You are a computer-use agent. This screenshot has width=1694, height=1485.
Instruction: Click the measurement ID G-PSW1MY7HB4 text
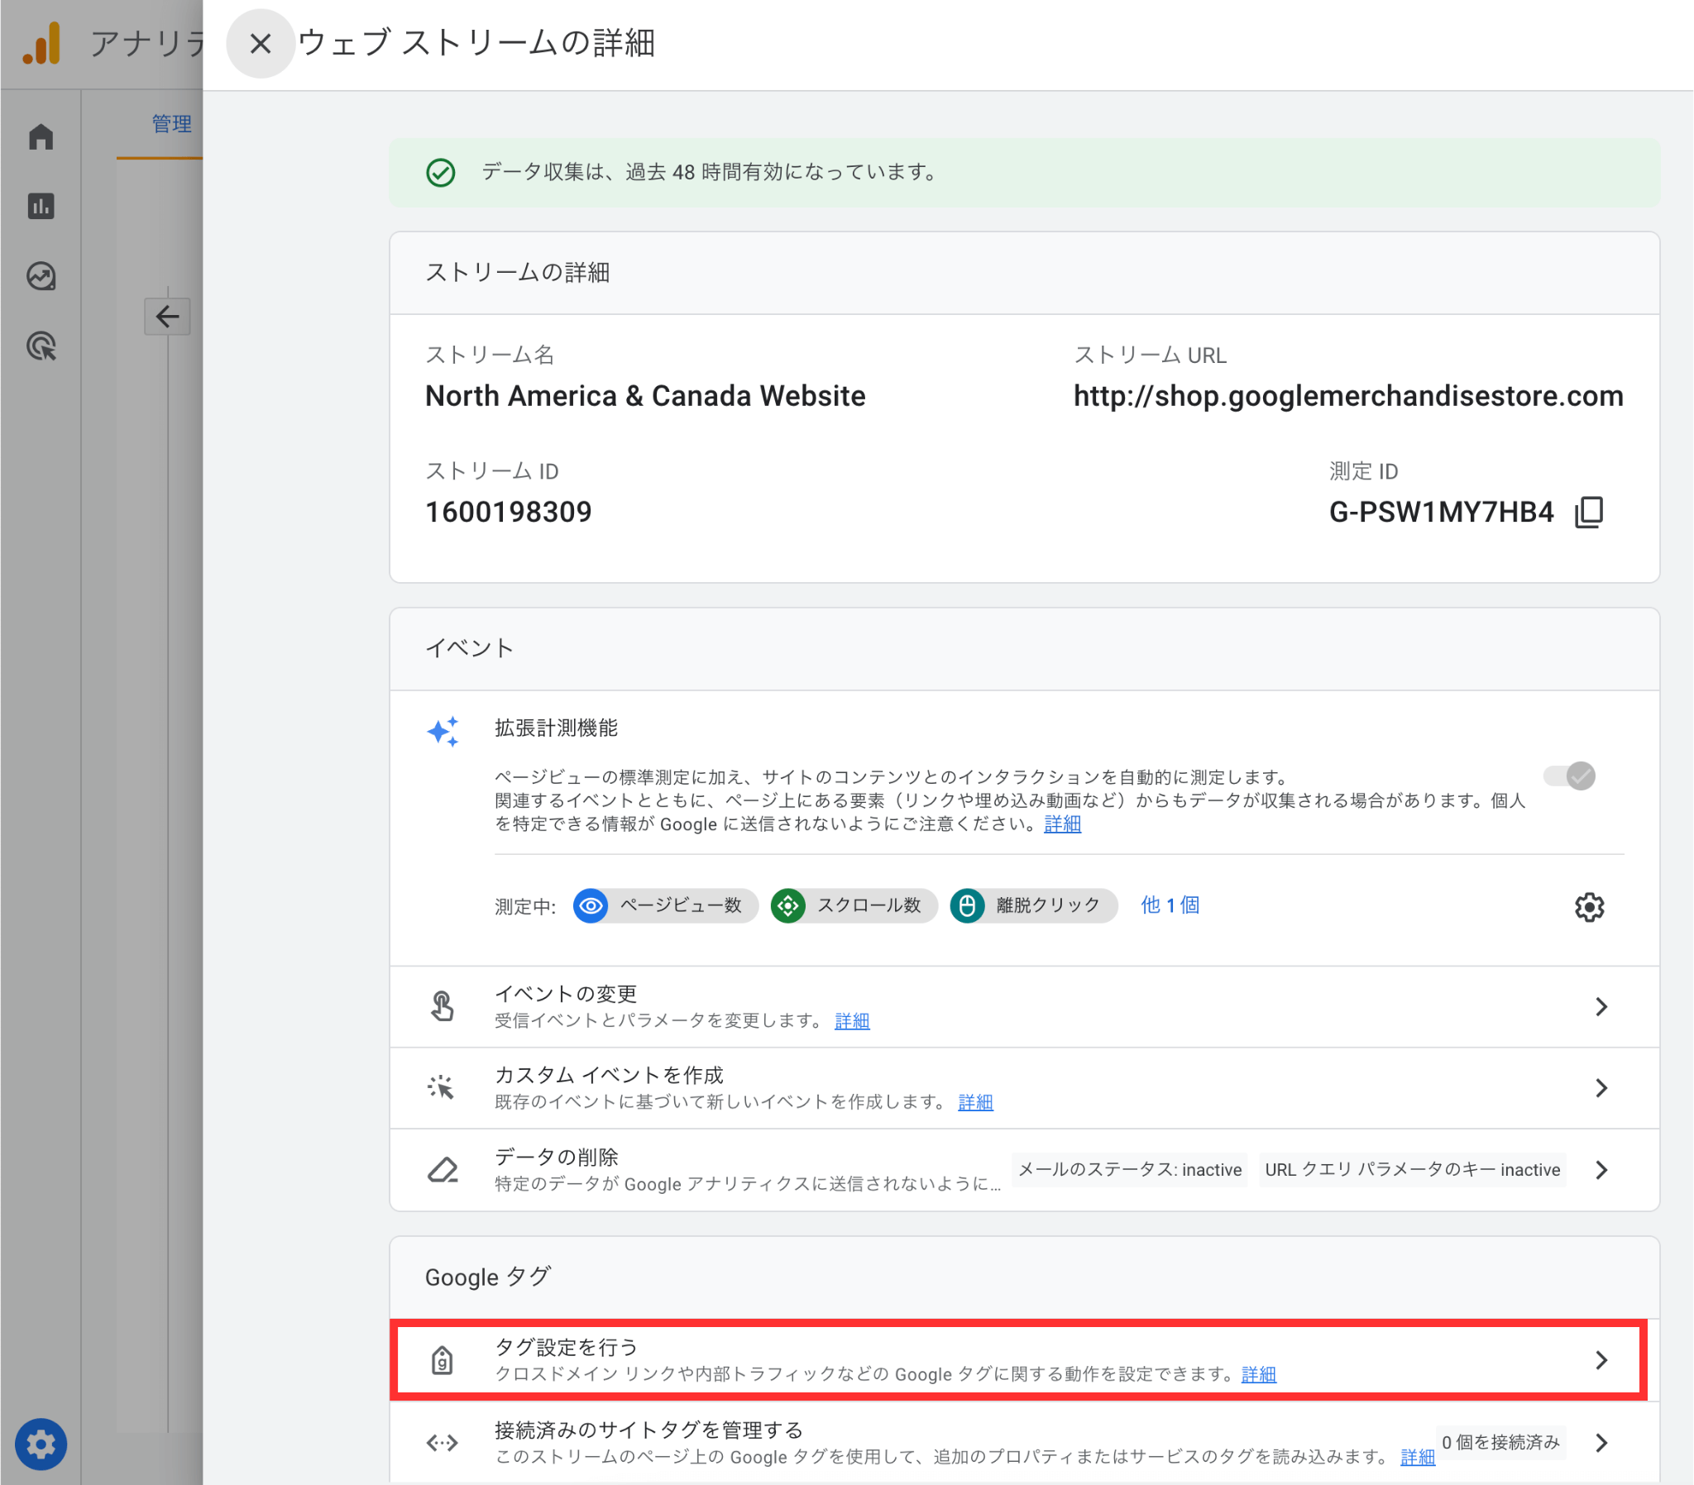click(x=1441, y=513)
